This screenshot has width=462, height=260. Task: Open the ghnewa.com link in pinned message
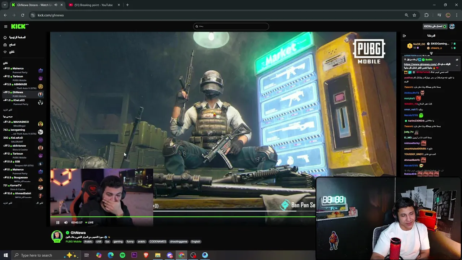tap(420, 64)
